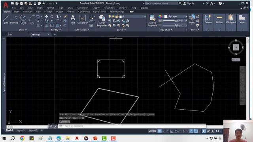Image resolution: width=253 pixels, height=142 pixels.
Task: Toggle annotation objects visibility in status bar
Action: tap(204, 131)
